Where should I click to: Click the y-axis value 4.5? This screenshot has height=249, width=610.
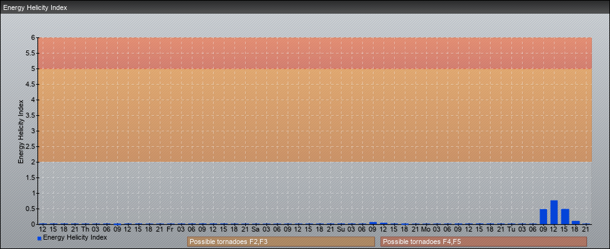pos(31,84)
